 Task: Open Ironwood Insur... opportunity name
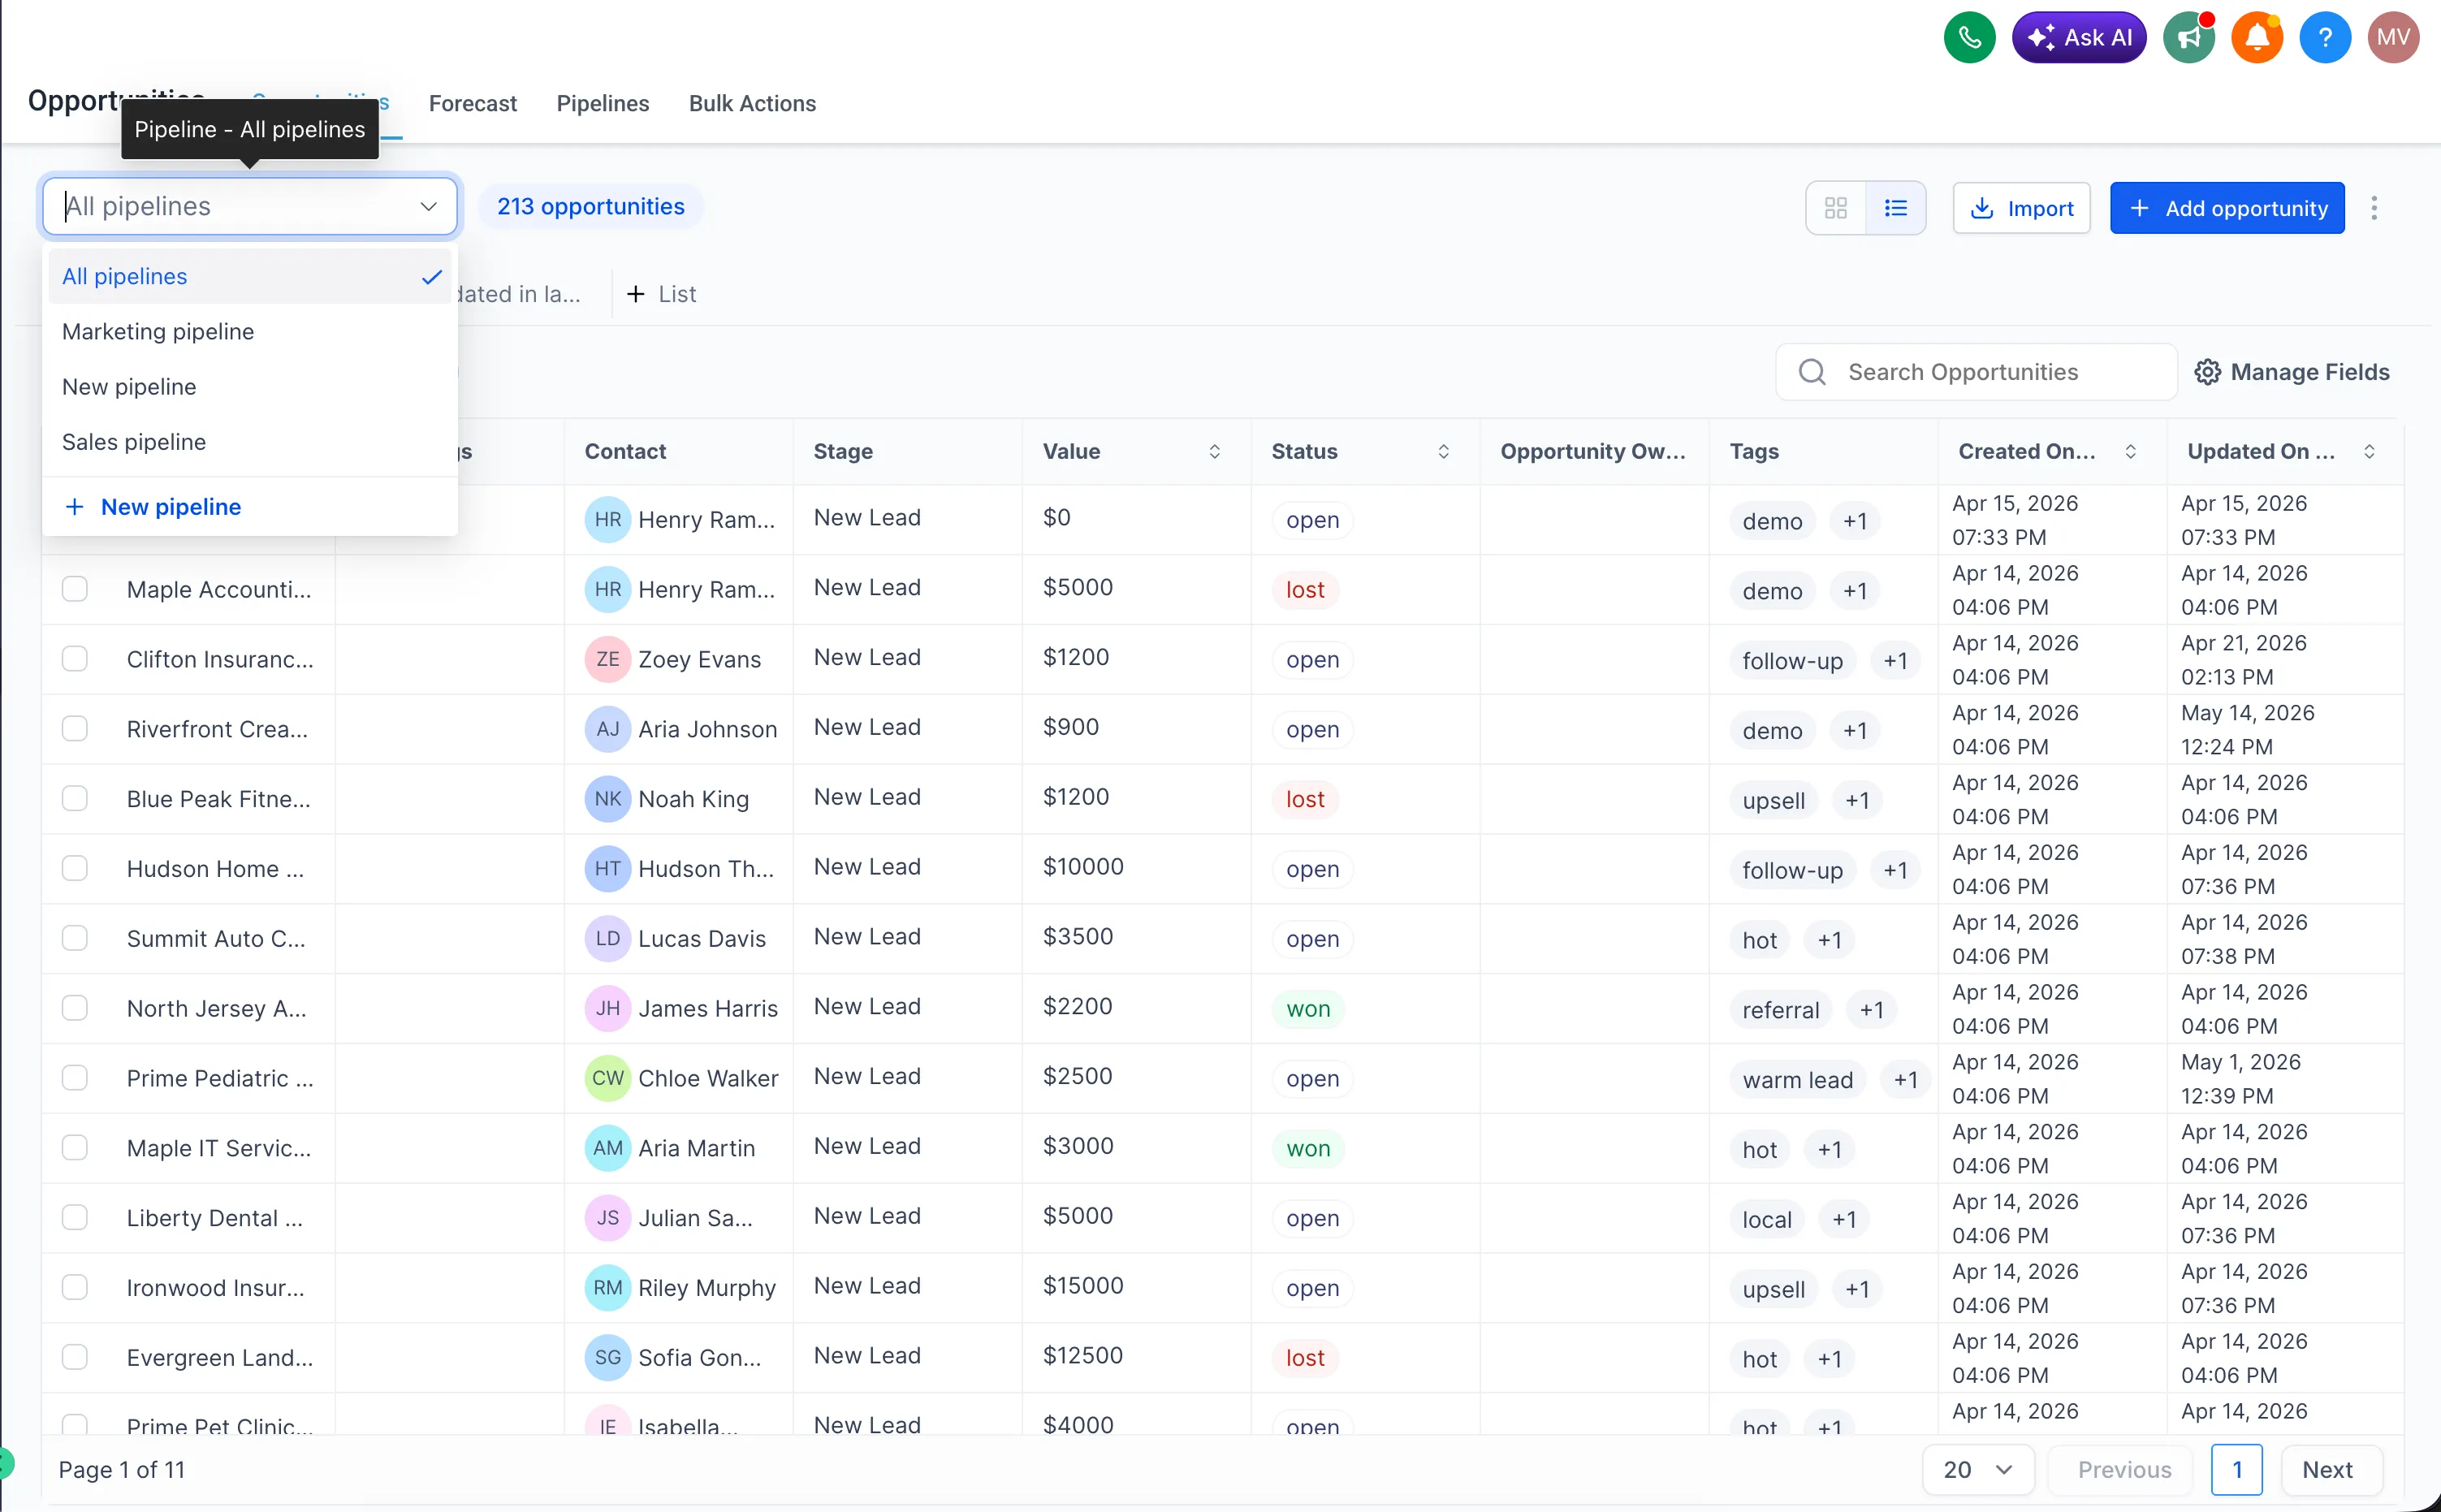pyautogui.click(x=215, y=1287)
